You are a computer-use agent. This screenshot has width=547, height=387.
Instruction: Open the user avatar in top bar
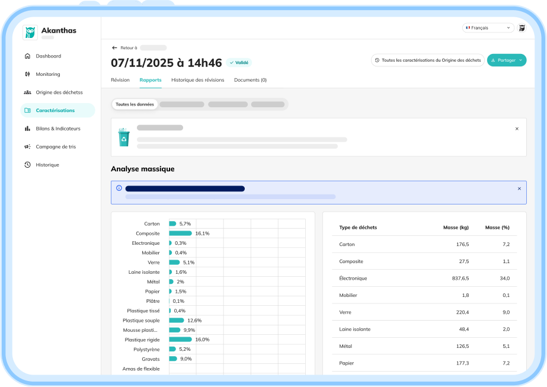(522, 28)
